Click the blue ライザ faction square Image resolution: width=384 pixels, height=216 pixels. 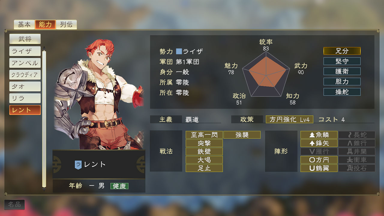pos(179,51)
